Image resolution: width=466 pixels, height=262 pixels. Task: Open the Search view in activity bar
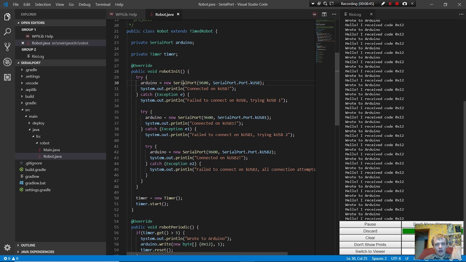click(x=7, y=32)
